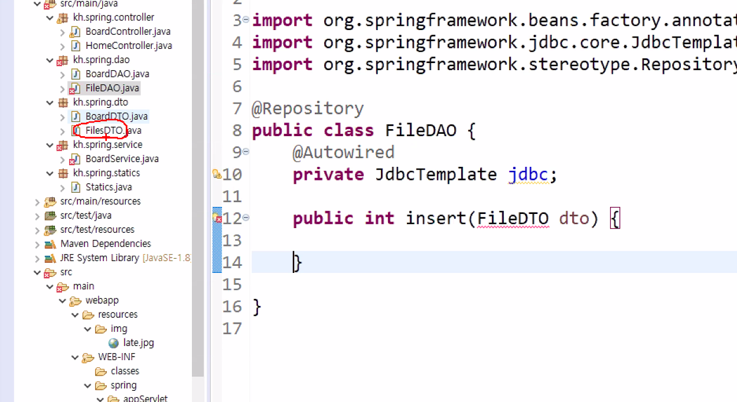
Task: Click the kh.spring.controller package icon
Action: point(63,17)
